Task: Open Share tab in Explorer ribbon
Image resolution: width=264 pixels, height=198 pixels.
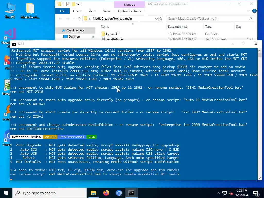Action: 92,11
